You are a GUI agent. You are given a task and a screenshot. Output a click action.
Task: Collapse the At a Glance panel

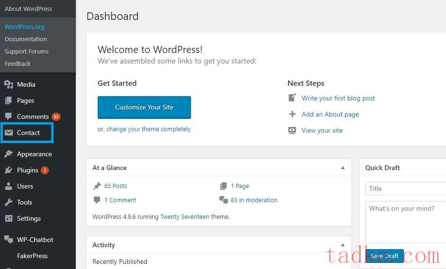pyautogui.click(x=343, y=168)
